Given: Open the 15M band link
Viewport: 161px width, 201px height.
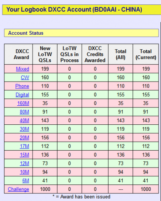Looking at the screenshot, I should (x=24, y=155).
